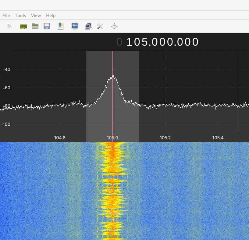Image resolution: width=249 pixels, height=240 pixels.
Task: Open the Help menu
Action: click(x=51, y=15)
